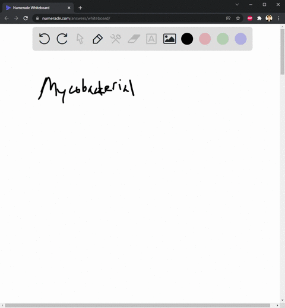Select the eraser tool
The width and height of the screenshot is (285, 308).
pos(134,39)
